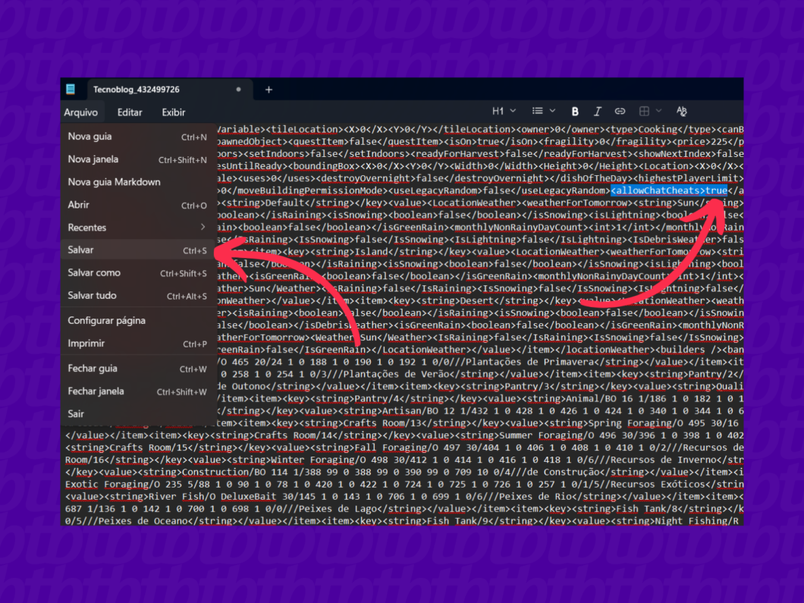
Task: Switch to the Tecnoblog_432499726 tab
Action: tap(137, 90)
